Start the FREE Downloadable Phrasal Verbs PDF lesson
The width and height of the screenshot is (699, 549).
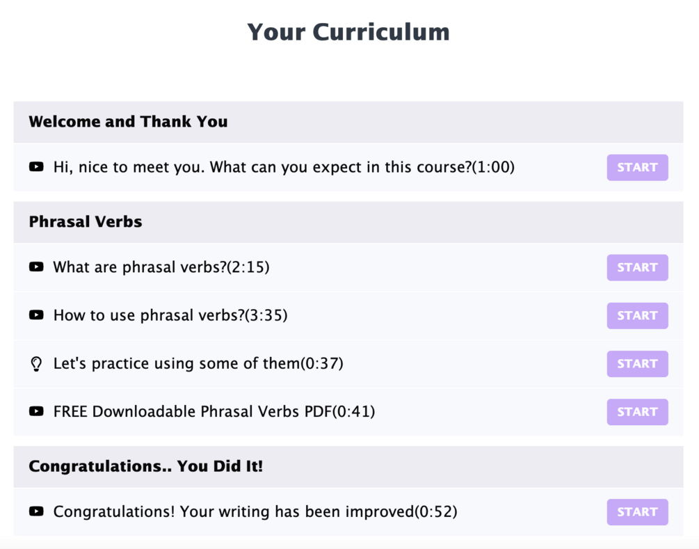(x=637, y=412)
